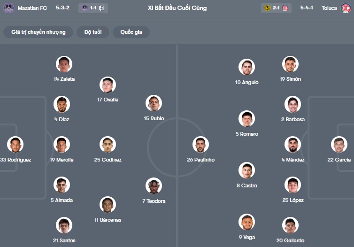Image resolution: width=354 pixels, height=247 pixels.
Task: Open the player photo for Ovalle
Action: [108, 85]
